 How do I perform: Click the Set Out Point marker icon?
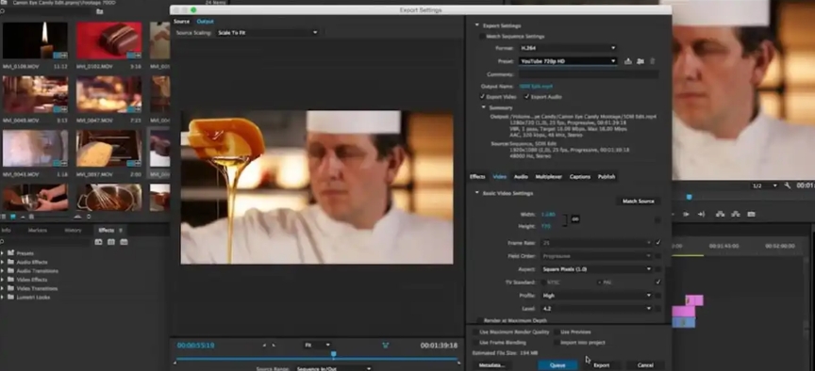274,345
